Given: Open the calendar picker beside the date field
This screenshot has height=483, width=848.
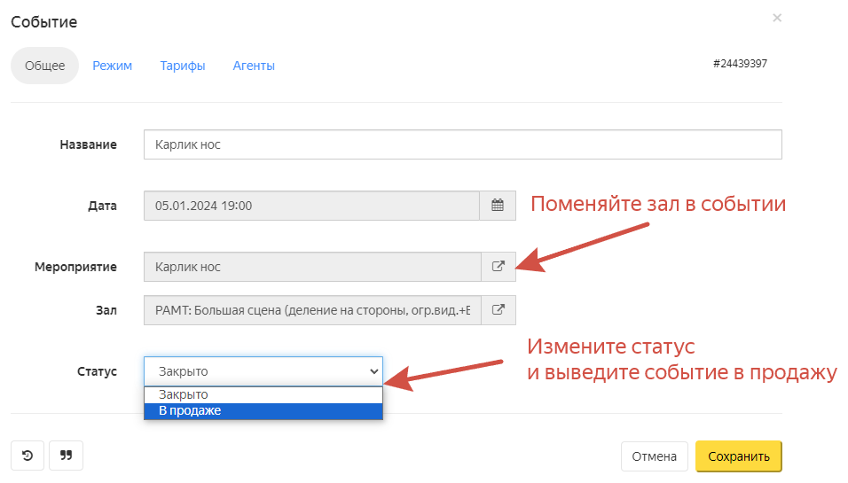Looking at the screenshot, I should [x=498, y=206].
